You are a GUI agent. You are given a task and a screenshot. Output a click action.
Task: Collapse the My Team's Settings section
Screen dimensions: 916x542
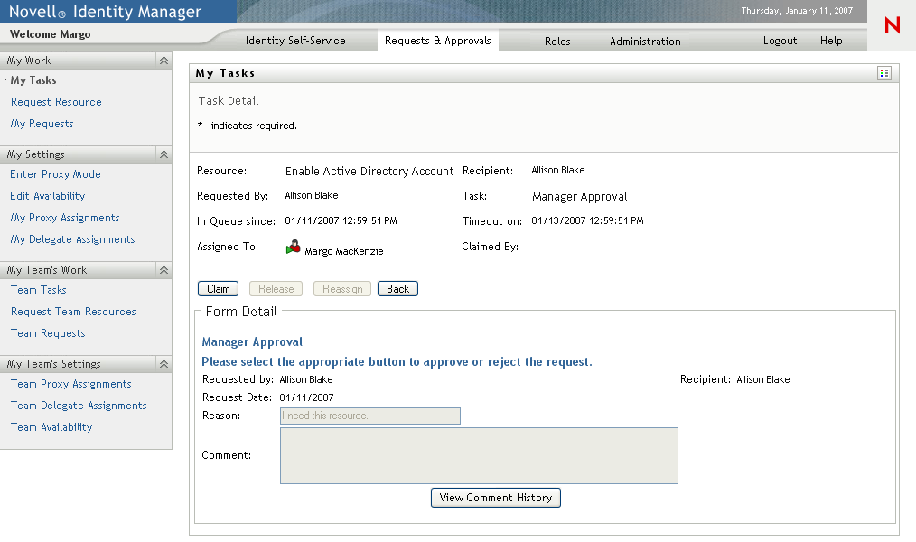(x=164, y=364)
